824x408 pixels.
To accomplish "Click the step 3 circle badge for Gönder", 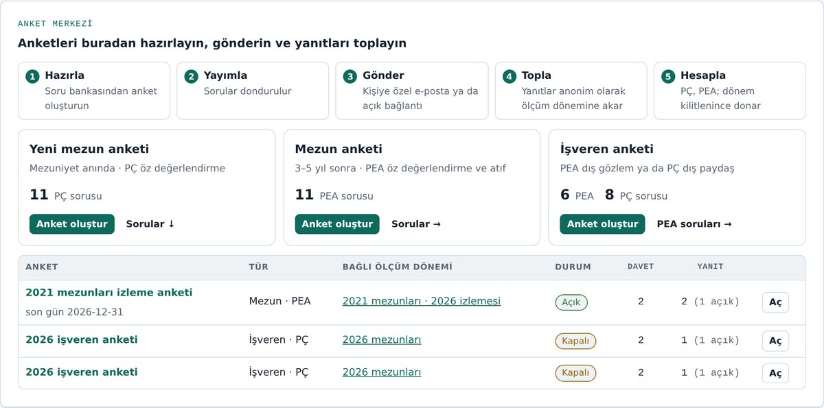I will (x=350, y=76).
